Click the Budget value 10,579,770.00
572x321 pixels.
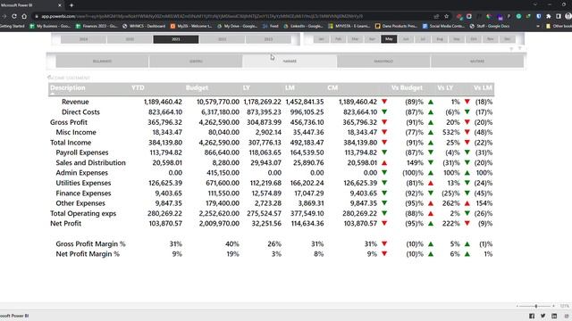coord(218,102)
